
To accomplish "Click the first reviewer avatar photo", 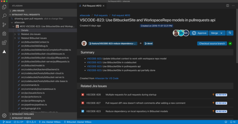I will [176, 33].
